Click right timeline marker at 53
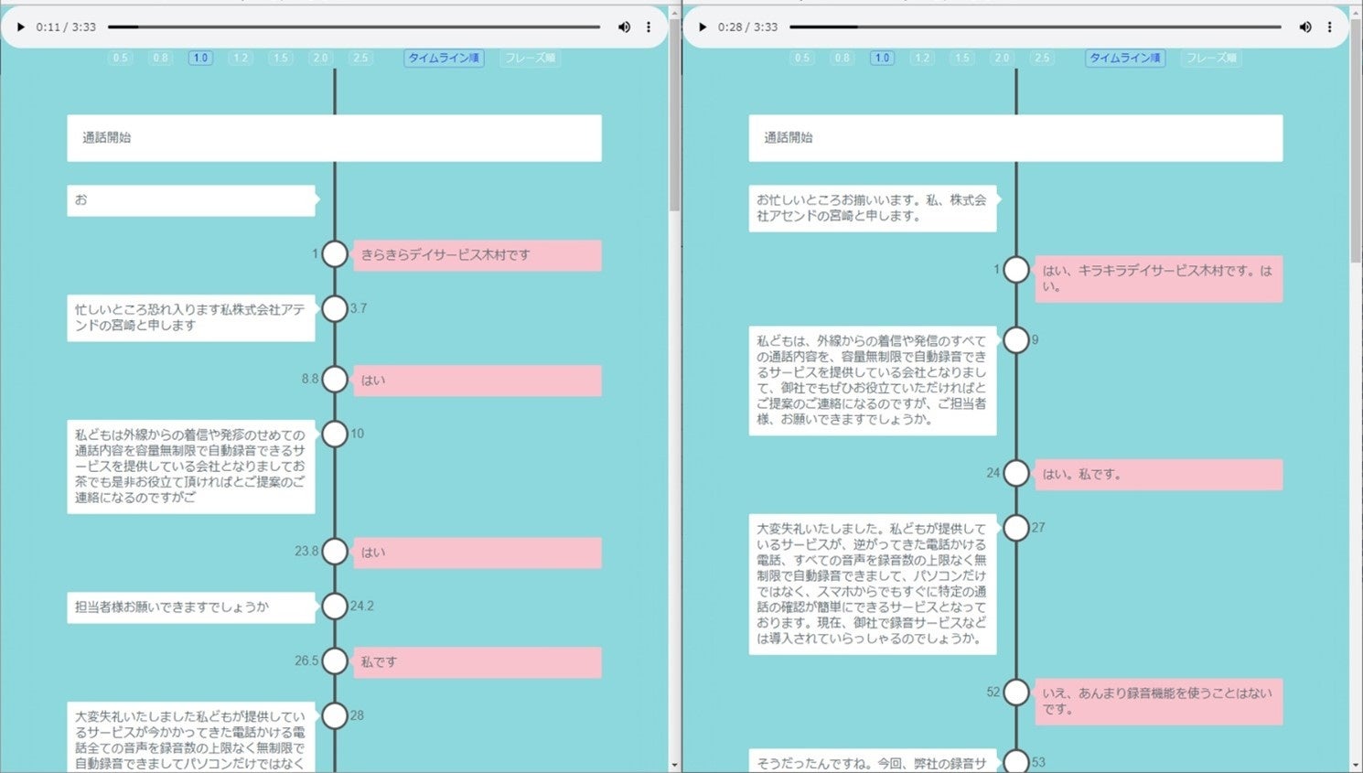Image resolution: width=1363 pixels, height=773 pixels. click(x=1016, y=761)
